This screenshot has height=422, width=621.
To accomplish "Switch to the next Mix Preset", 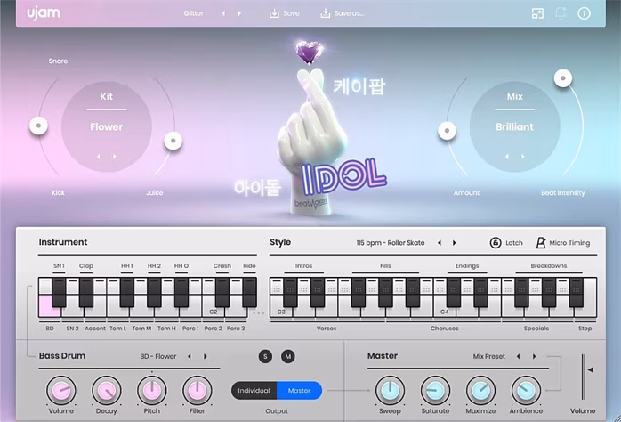I will [x=534, y=356].
